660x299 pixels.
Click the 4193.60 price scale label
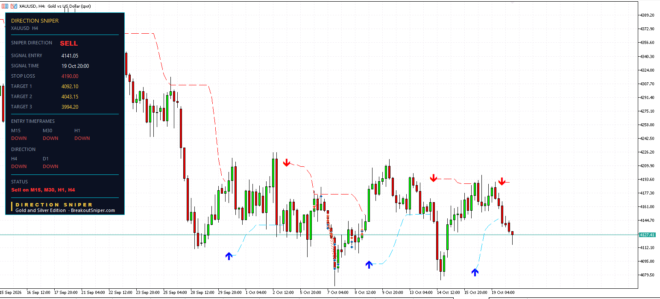tap(647, 179)
